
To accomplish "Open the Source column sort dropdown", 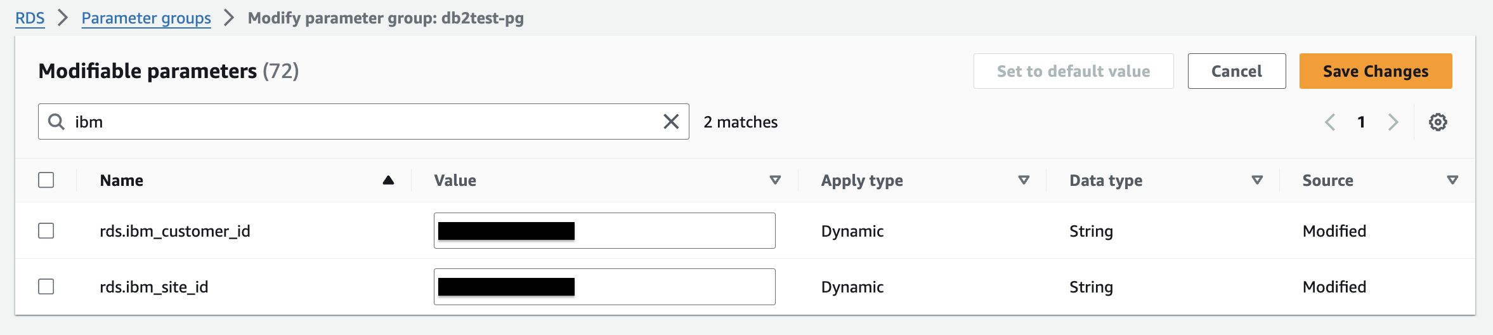I will [x=1452, y=181].
